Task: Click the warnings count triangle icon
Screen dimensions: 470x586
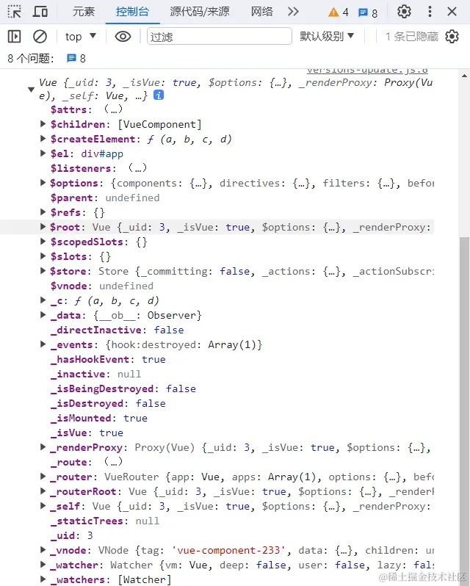Action: pos(333,12)
